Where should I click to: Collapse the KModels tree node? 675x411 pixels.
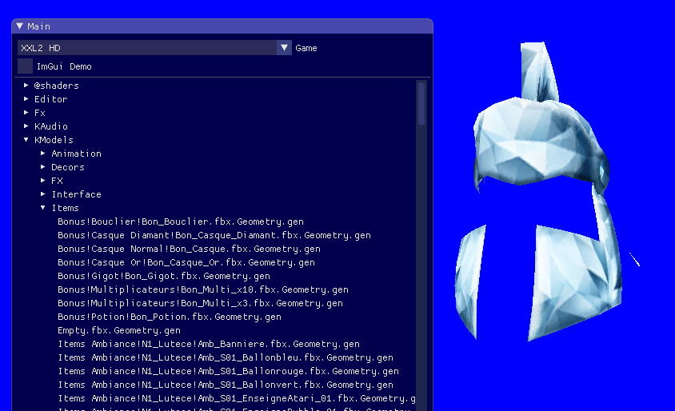(x=26, y=139)
